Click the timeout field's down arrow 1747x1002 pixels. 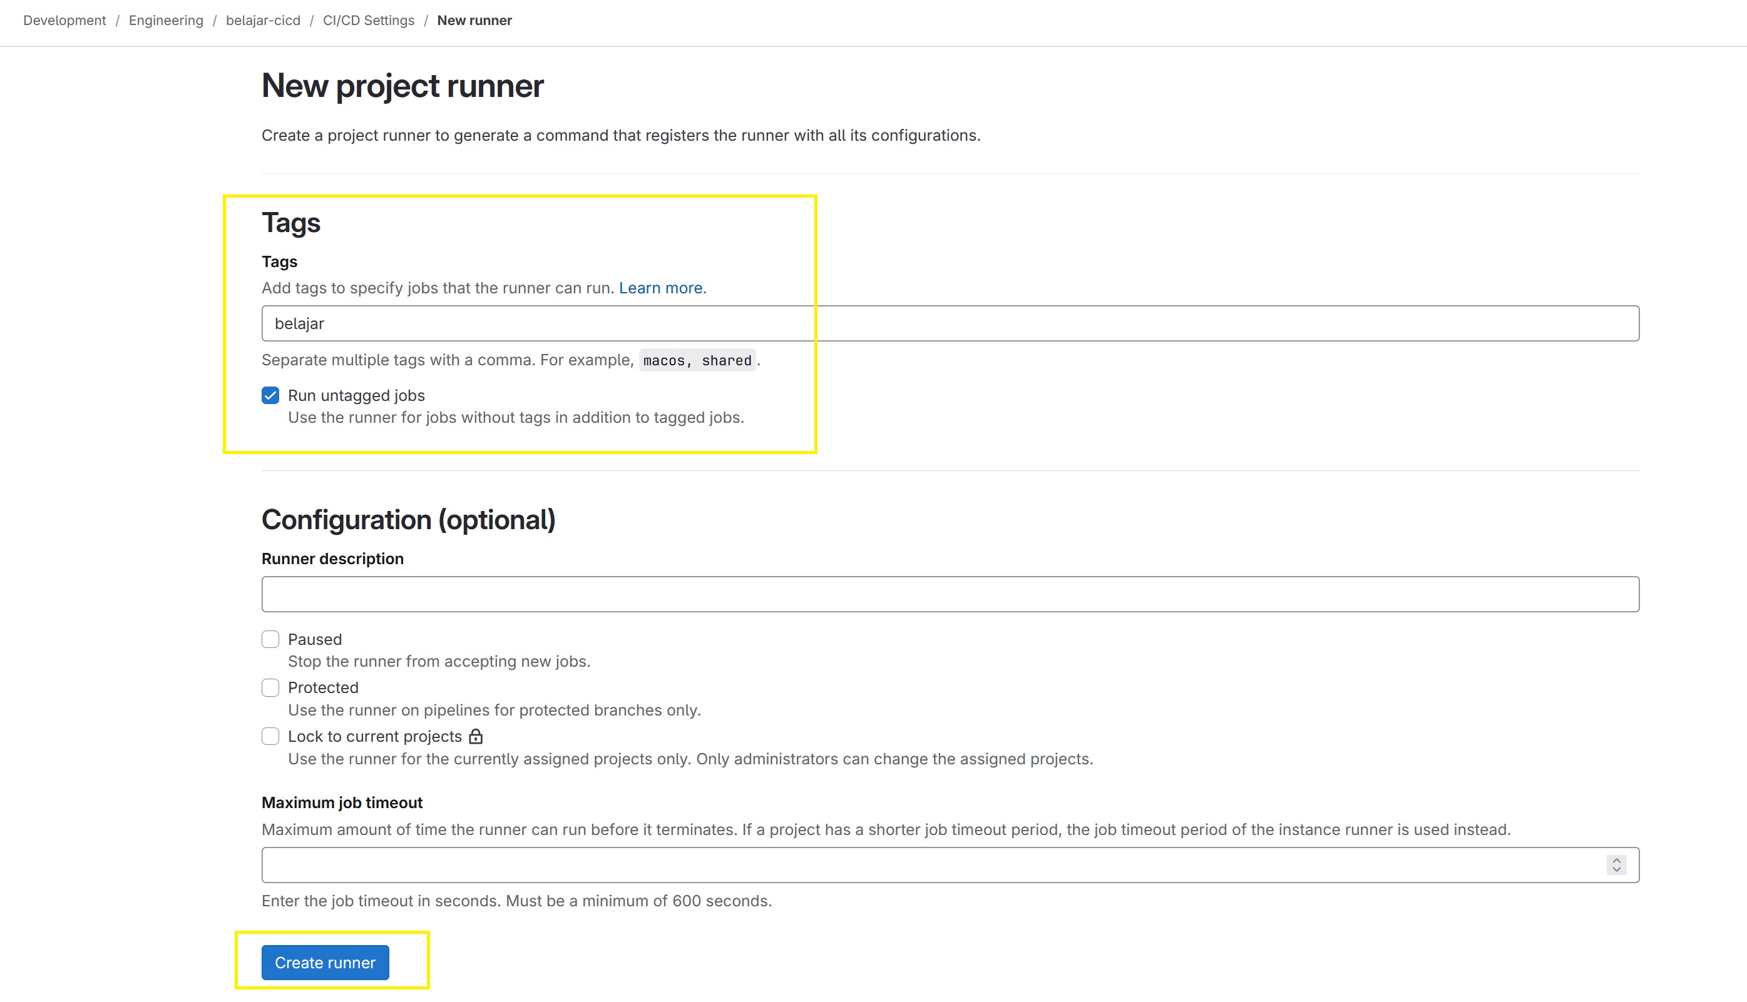(1616, 870)
